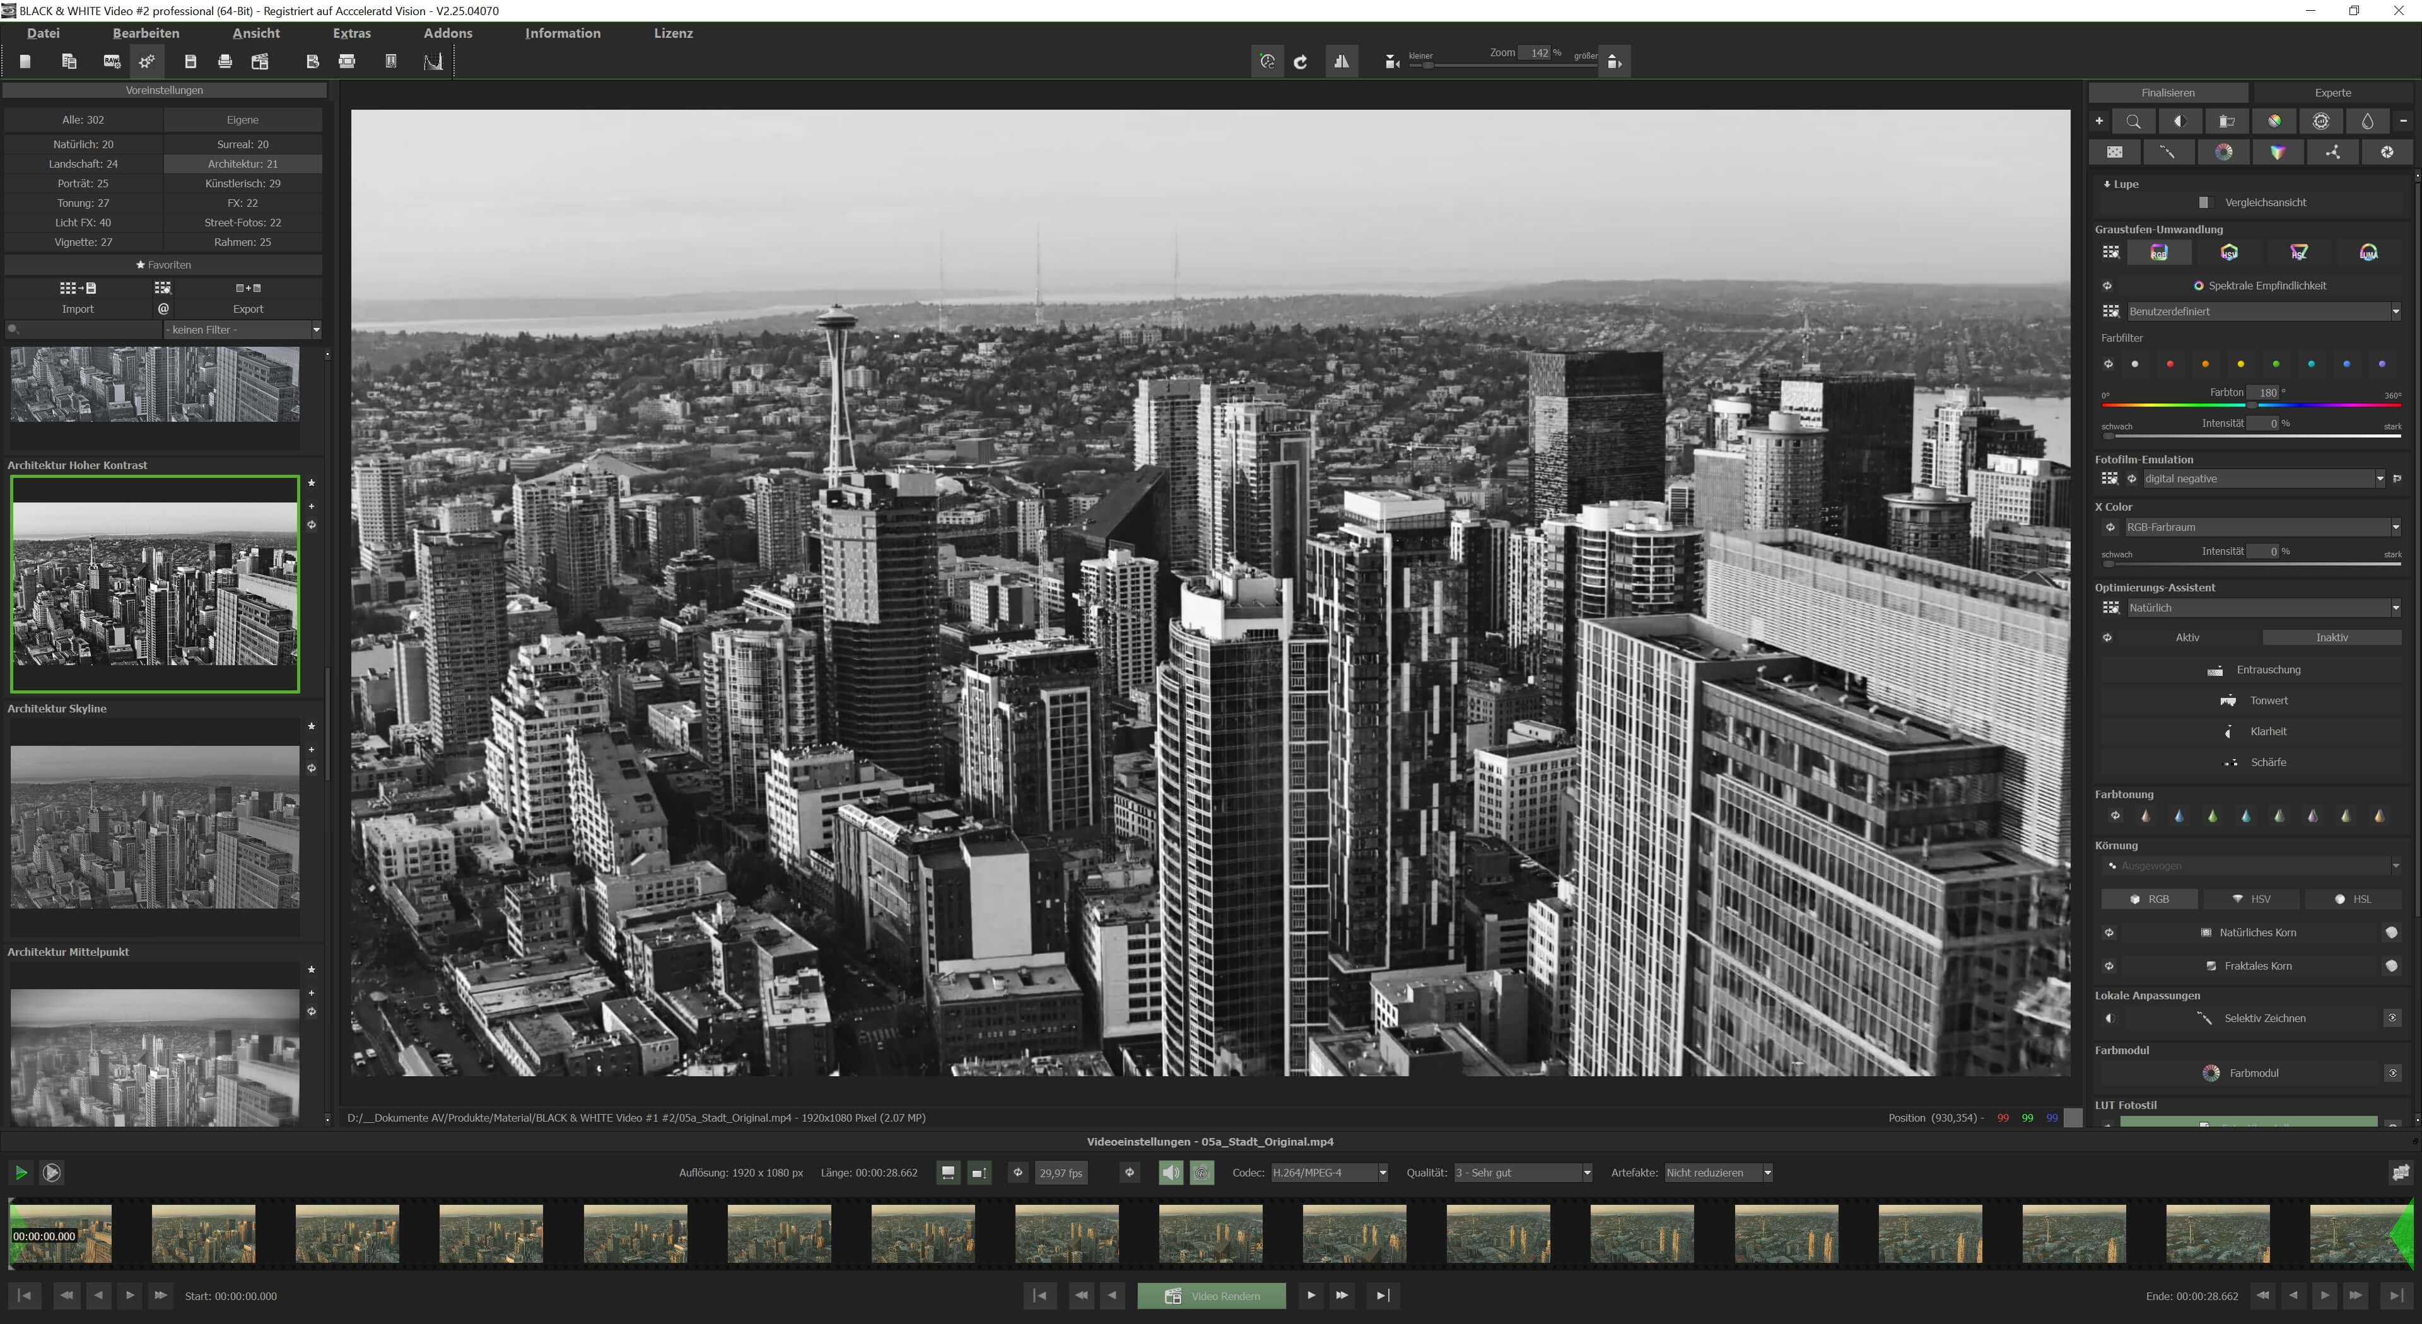Select HSV grayscale conversion mode
The height and width of the screenshot is (1324, 2422).
(2229, 252)
